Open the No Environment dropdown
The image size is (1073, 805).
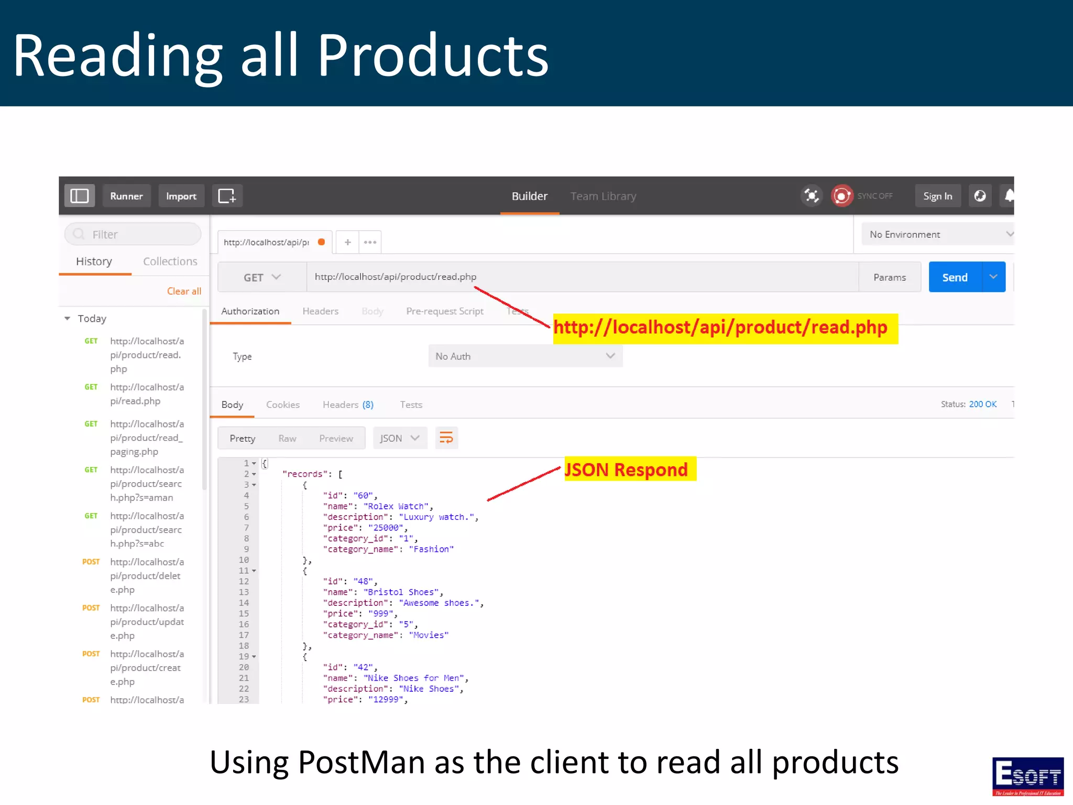[938, 234]
